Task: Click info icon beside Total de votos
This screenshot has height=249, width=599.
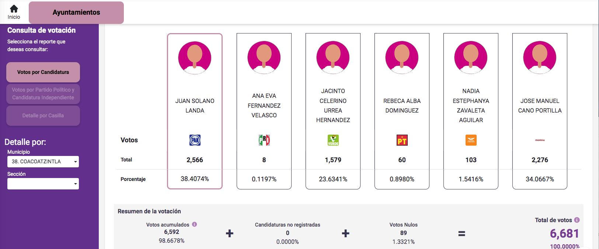Action: 577,220
